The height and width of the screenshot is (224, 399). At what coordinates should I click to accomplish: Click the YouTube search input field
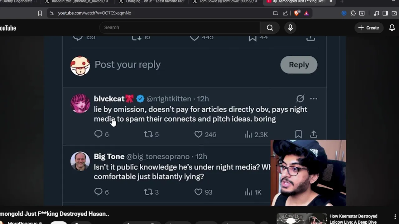pyautogui.click(x=180, y=28)
